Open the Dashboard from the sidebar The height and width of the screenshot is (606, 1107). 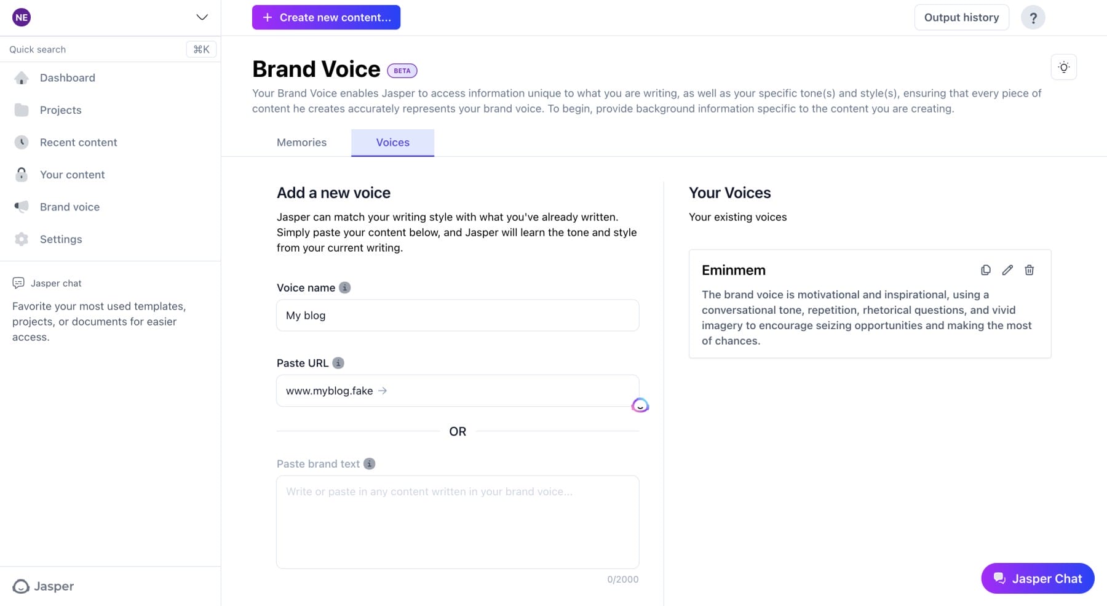click(x=67, y=78)
